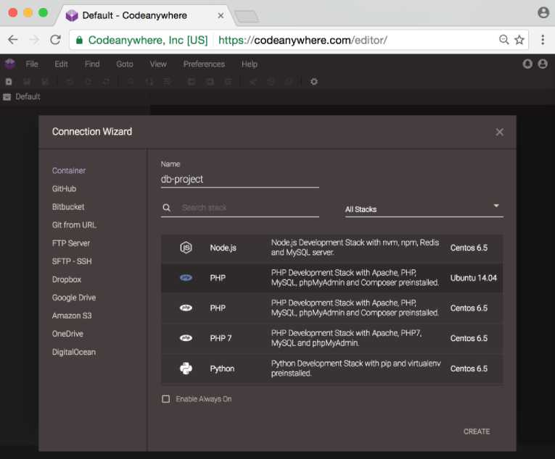Choose GitHub in the connection list
The image size is (555, 459).
pyautogui.click(x=64, y=189)
